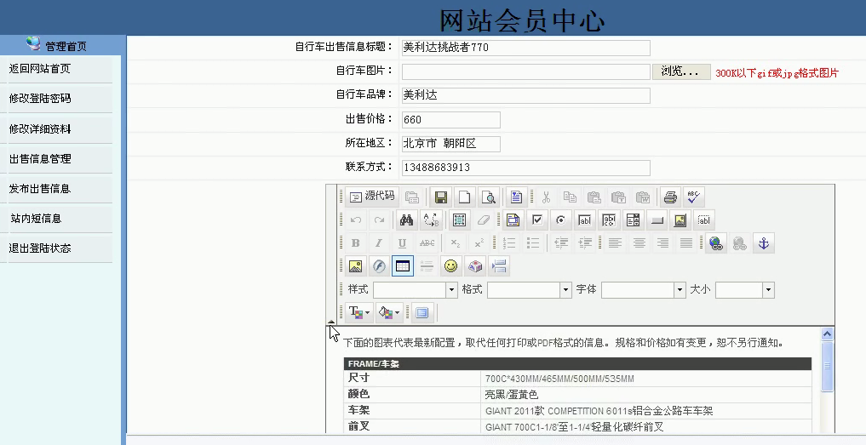Insert an image button field
The height and width of the screenshot is (445, 866).
coord(680,220)
